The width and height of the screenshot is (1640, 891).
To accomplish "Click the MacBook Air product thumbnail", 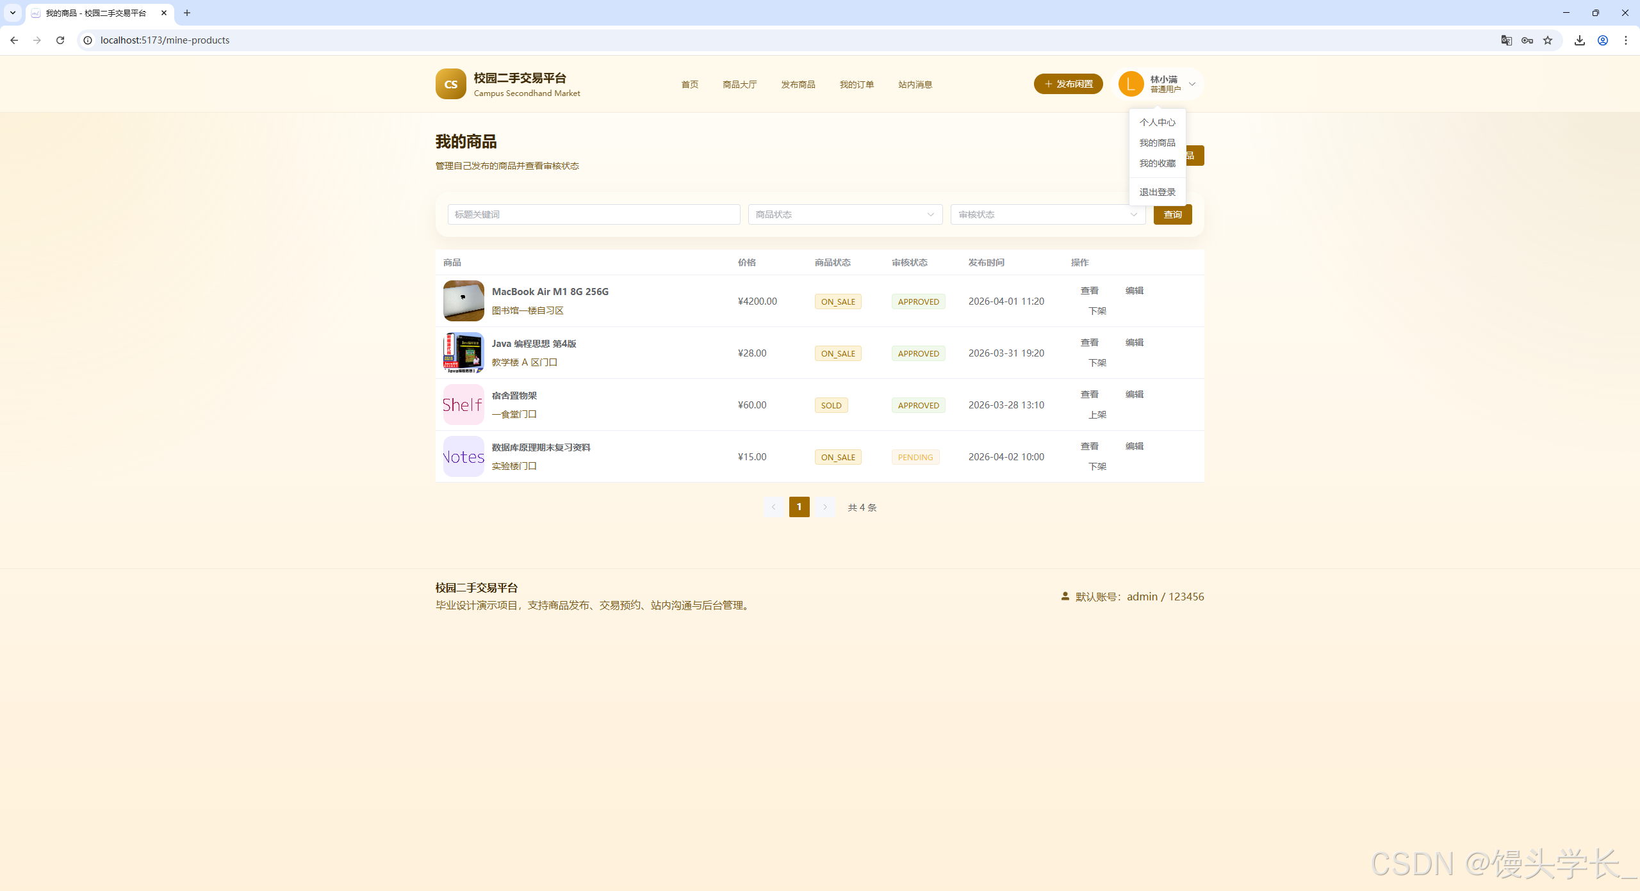I will (x=463, y=301).
